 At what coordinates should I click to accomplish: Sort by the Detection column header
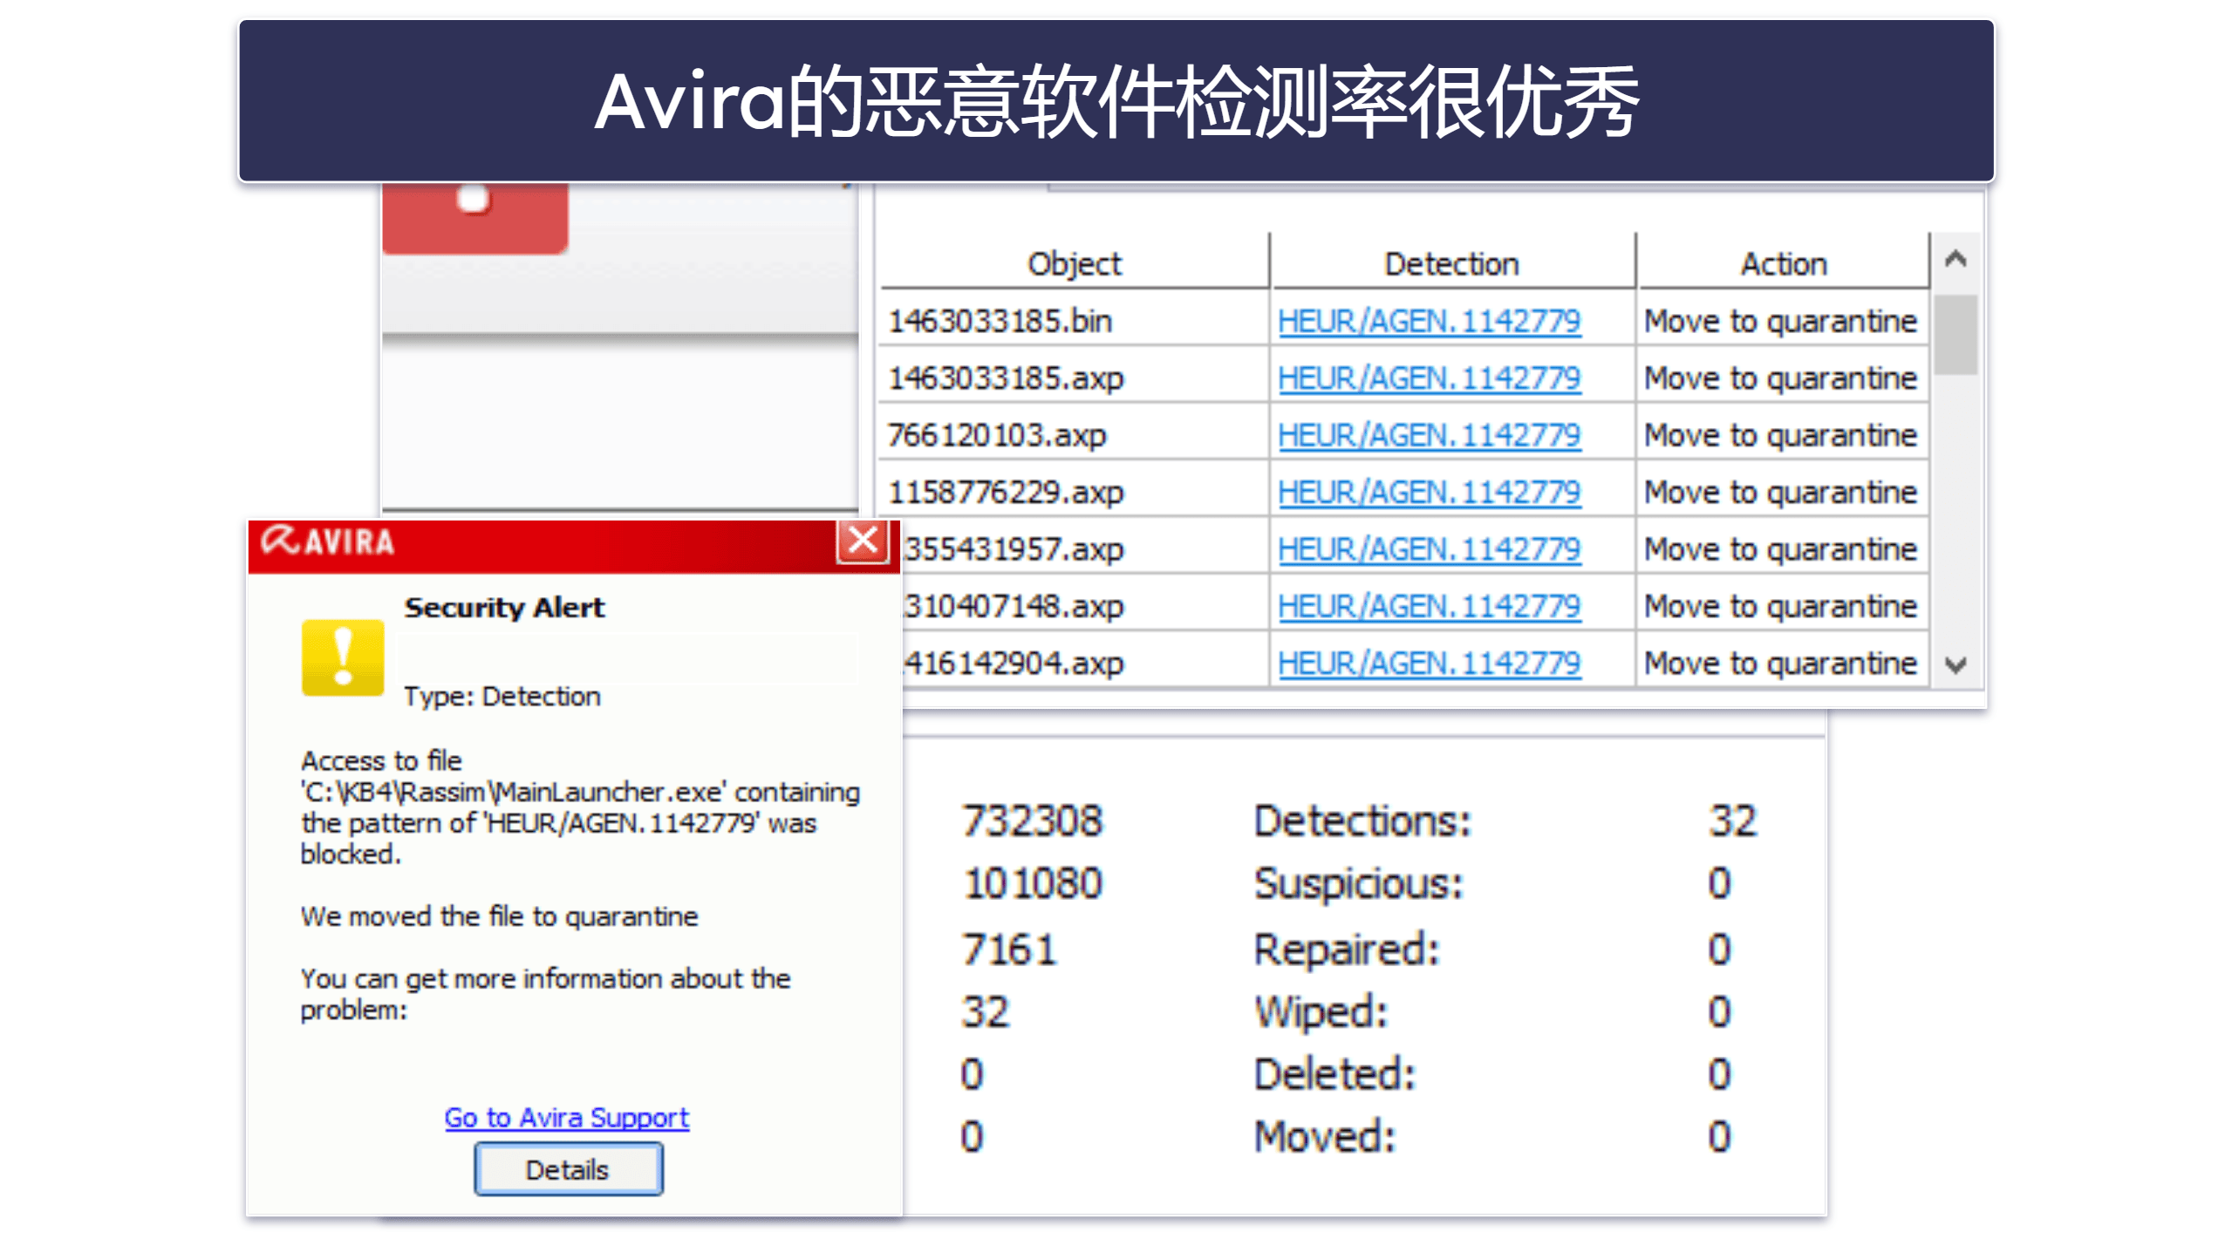(x=1451, y=262)
